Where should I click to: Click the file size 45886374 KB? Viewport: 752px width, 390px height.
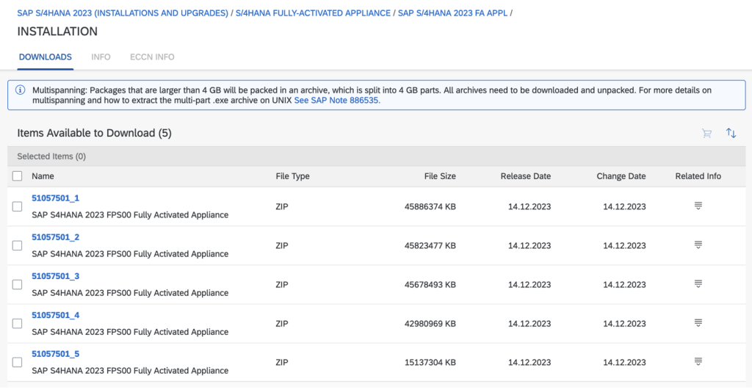coord(430,207)
